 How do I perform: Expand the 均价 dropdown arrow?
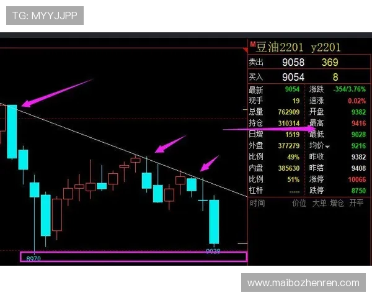328,146
